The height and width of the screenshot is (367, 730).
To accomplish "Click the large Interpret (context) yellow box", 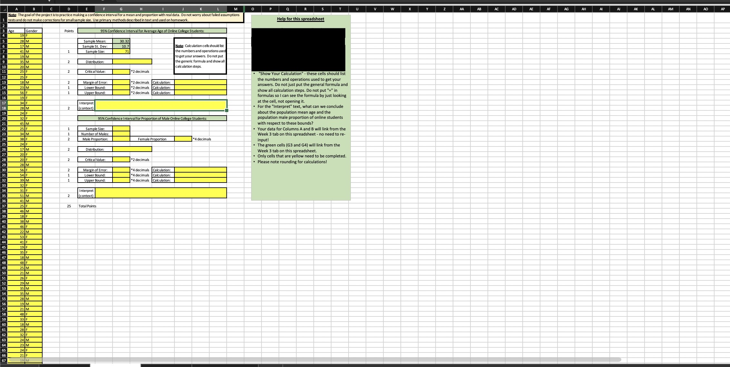I will point(161,105).
